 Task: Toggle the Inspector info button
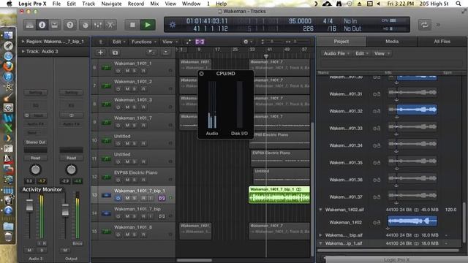pyautogui.click(x=42, y=25)
